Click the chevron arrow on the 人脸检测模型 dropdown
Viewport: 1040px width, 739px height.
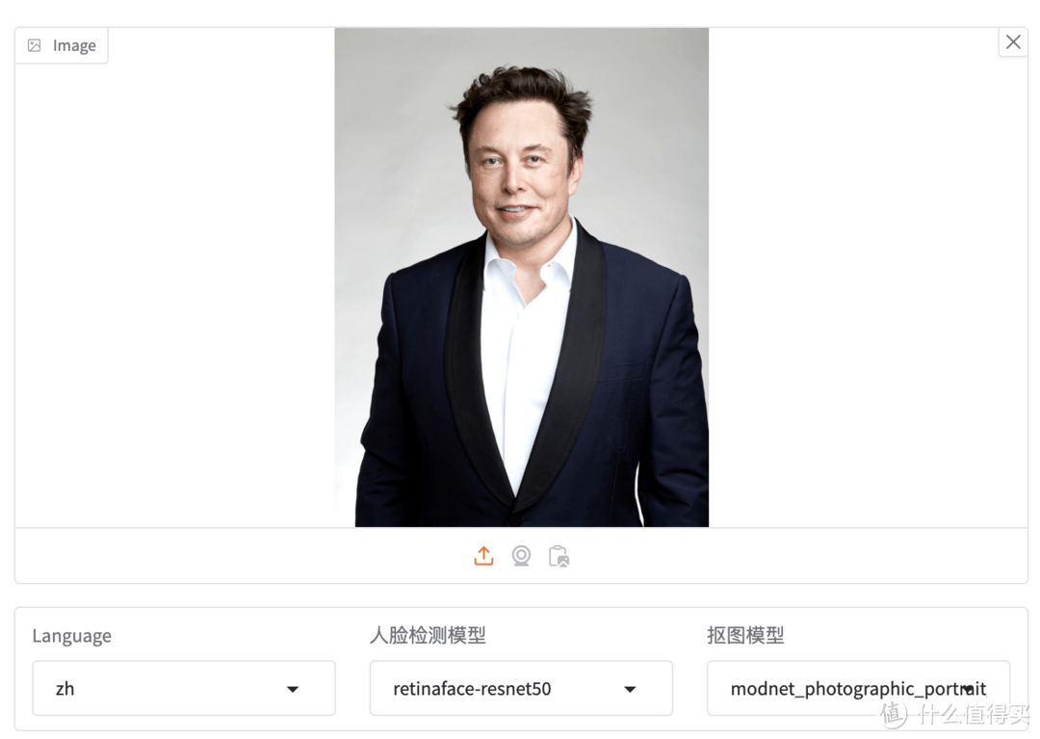point(630,688)
